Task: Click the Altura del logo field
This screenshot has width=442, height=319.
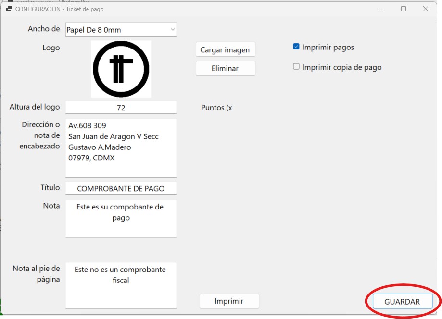Action: pyautogui.click(x=121, y=108)
